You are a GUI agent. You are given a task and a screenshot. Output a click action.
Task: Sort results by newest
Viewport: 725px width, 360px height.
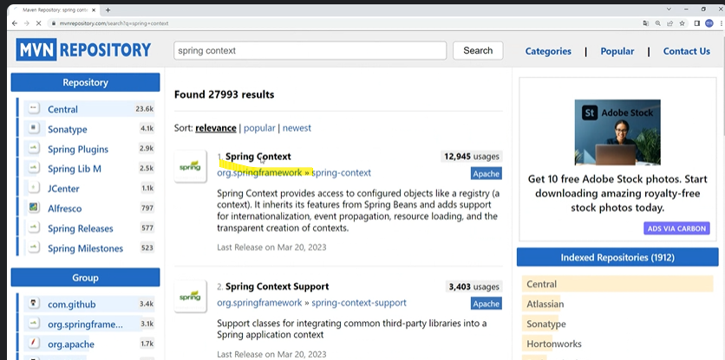tap(297, 128)
